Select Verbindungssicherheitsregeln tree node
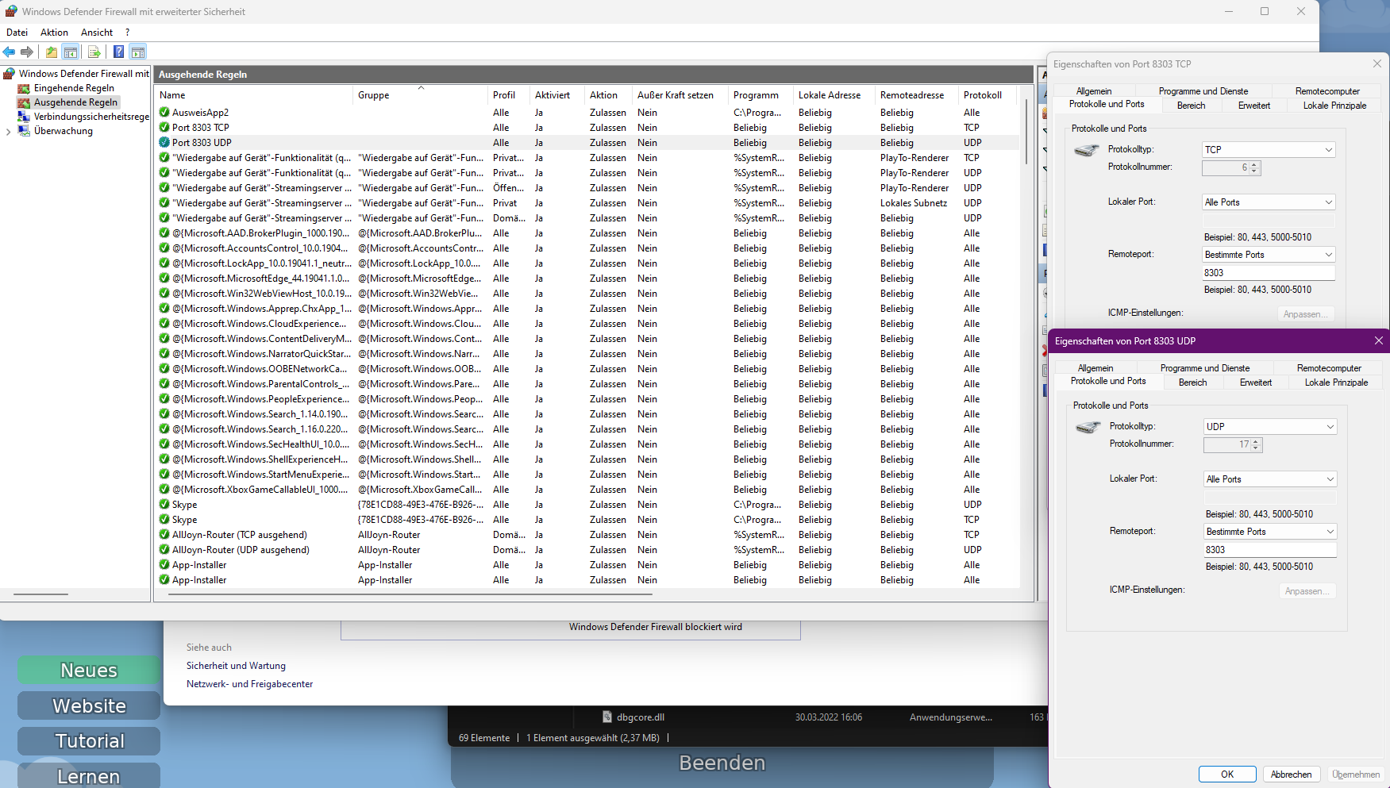This screenshot has height=788, width=1390. (91, 117)
